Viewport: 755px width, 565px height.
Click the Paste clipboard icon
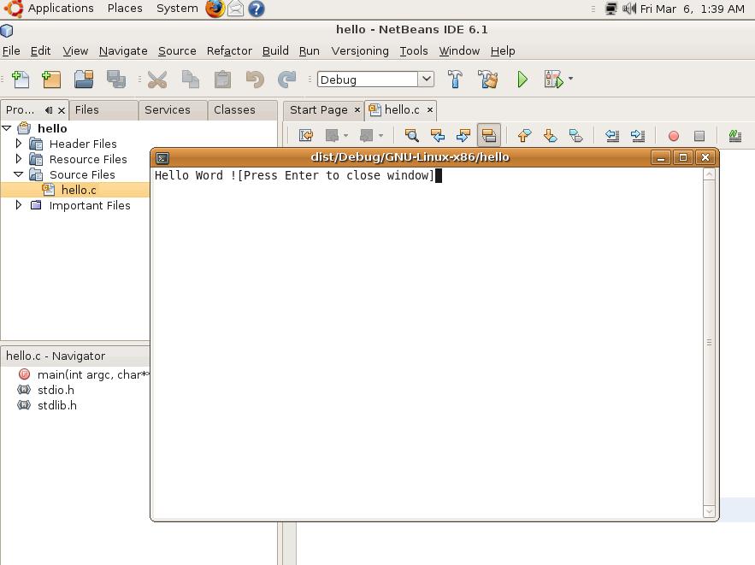[222, 79]
